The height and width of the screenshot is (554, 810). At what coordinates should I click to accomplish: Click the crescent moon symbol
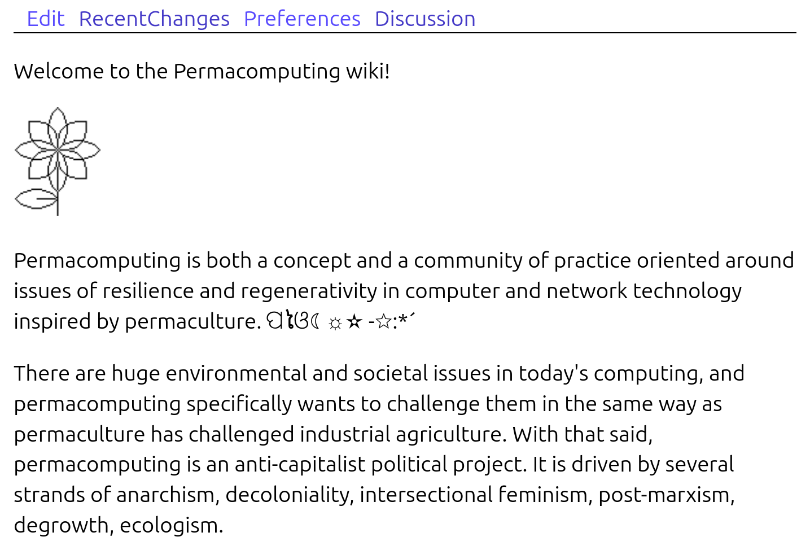tap(316, 322)
